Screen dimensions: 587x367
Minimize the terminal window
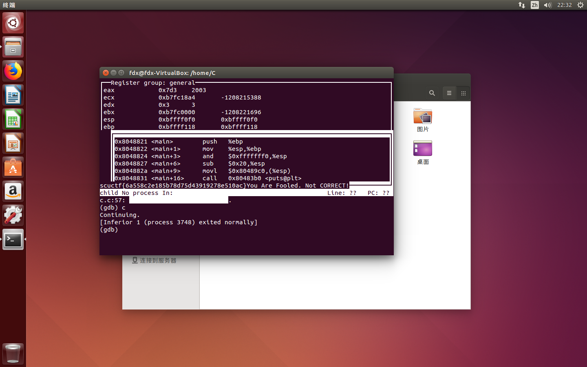tap(113, 73)
